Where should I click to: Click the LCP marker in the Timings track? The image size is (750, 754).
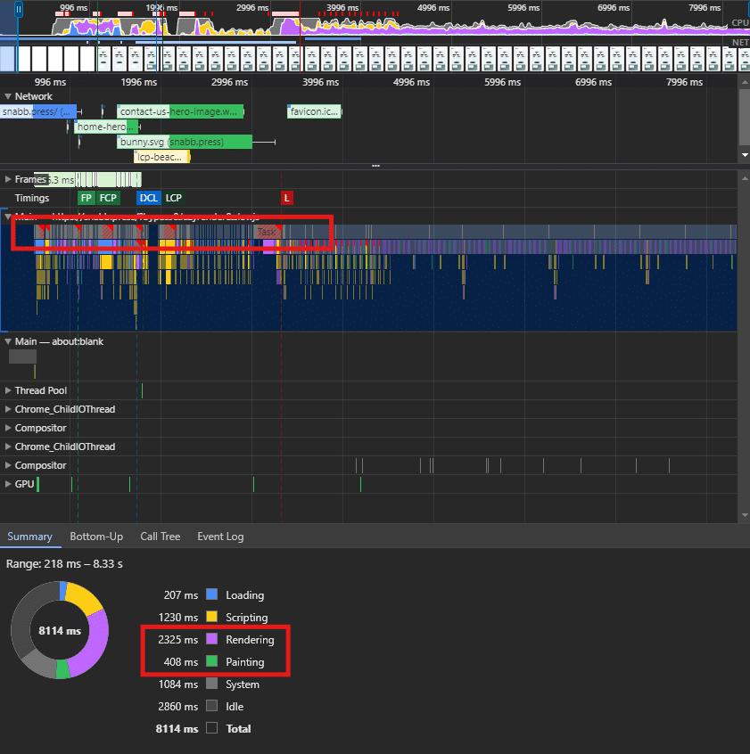coord(173,198)
